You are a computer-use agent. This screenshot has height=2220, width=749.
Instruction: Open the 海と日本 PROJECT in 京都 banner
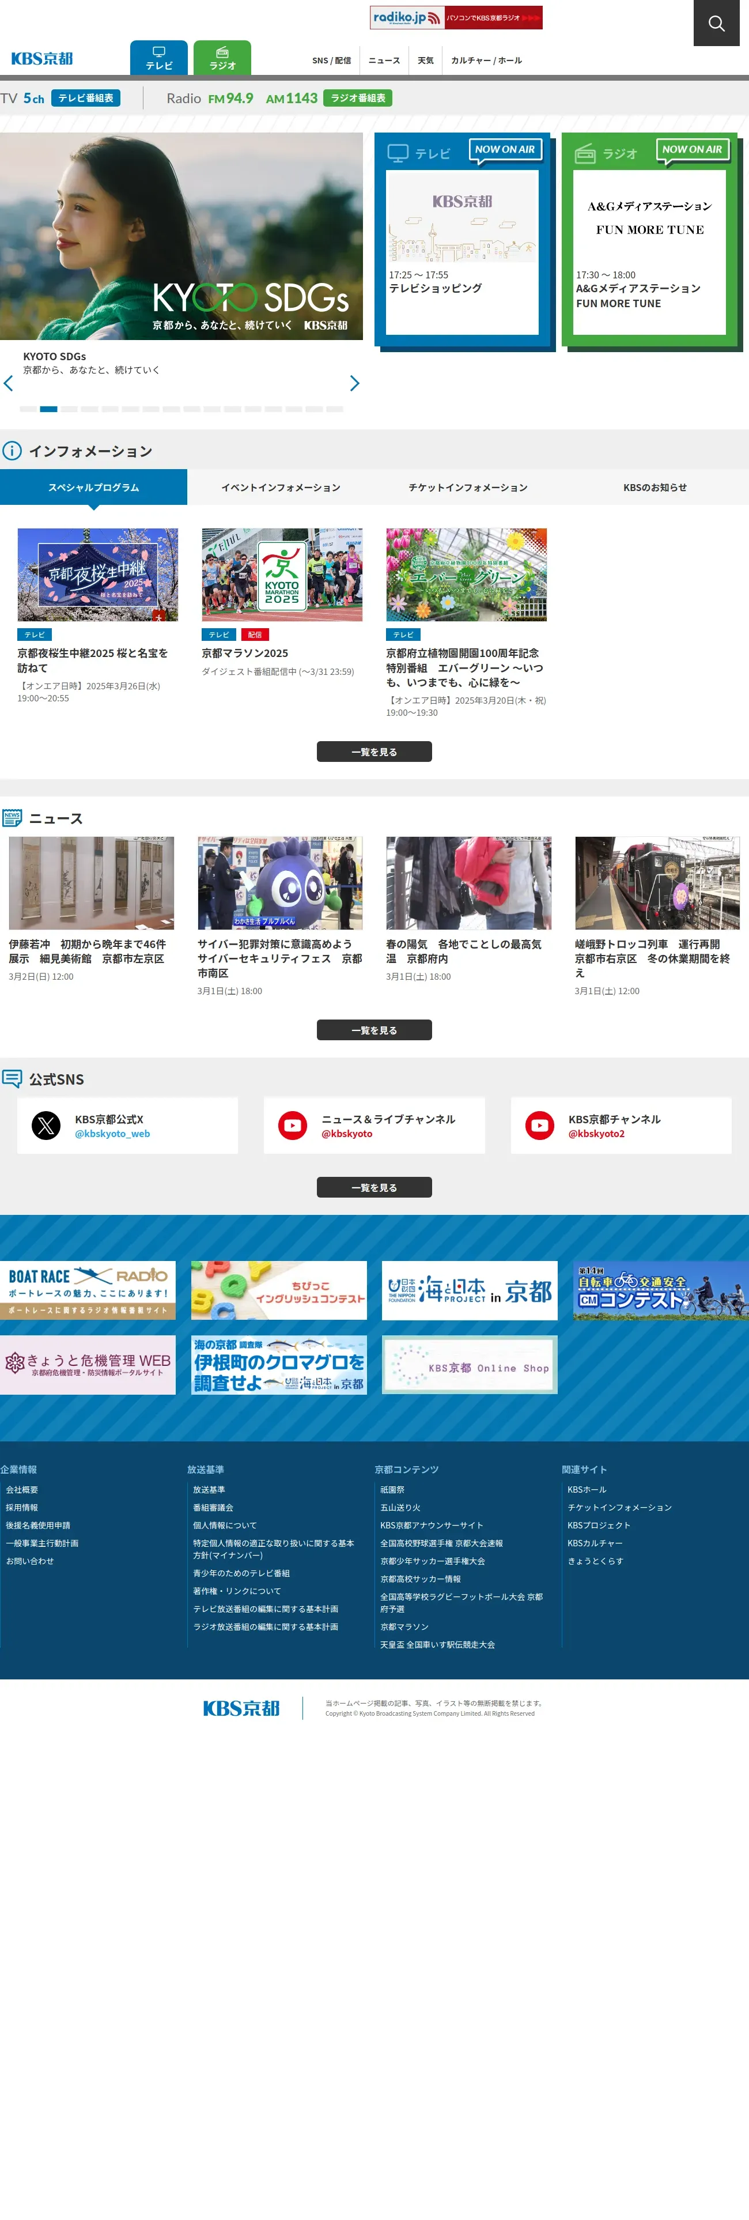click(x=470, y=1291)
